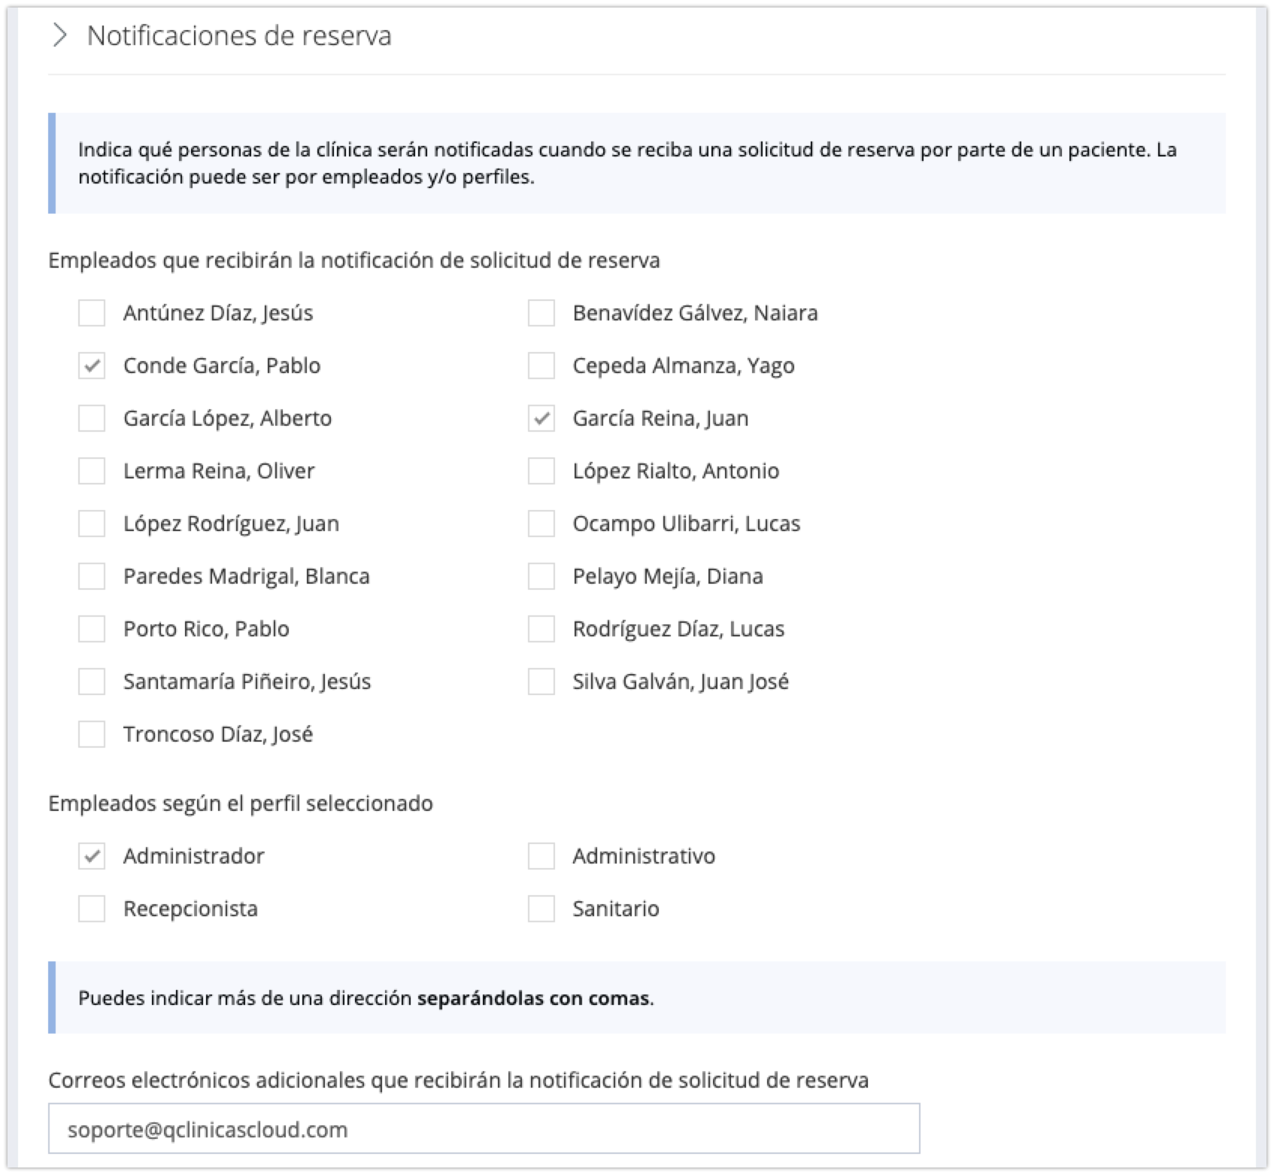Enable the Recepcionista profile
This screenshot has width=1274, height=1175.
point(92,909)
